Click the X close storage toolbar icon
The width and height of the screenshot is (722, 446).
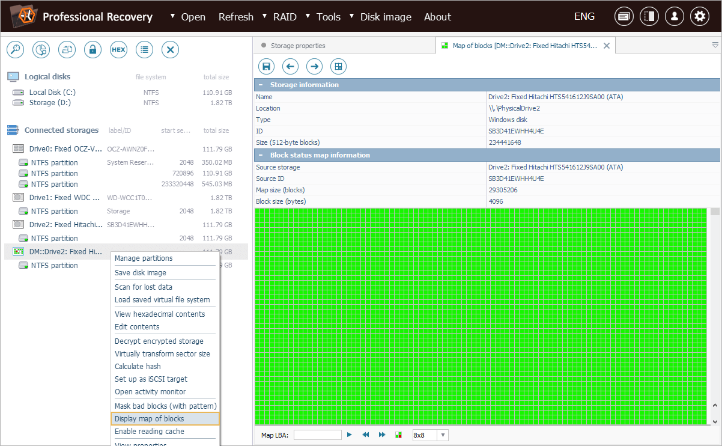pos(170,50)
